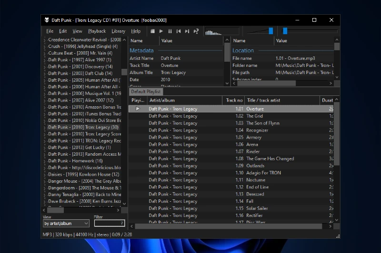The image size is (381, 253).
Task: Select Daft Punk Homework in library tree
Action: pos(75,161)
